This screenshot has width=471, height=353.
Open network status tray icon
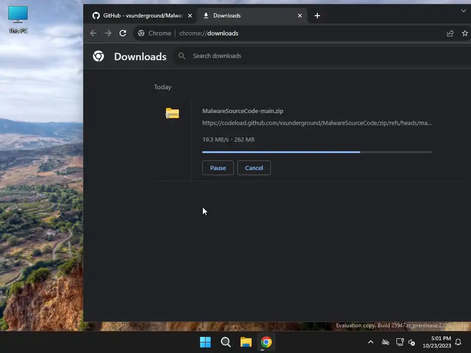[400, 342]
